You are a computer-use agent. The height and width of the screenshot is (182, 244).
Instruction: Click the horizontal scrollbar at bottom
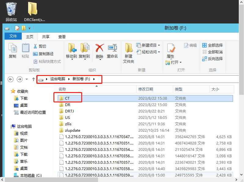[51, 180]
